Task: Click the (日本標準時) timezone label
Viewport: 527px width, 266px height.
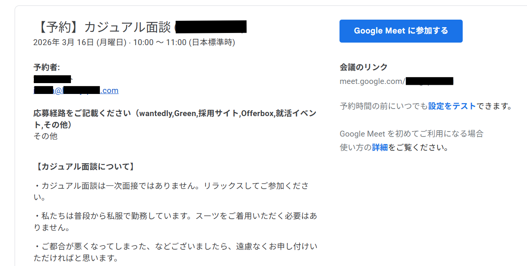Action: (212, 43)
